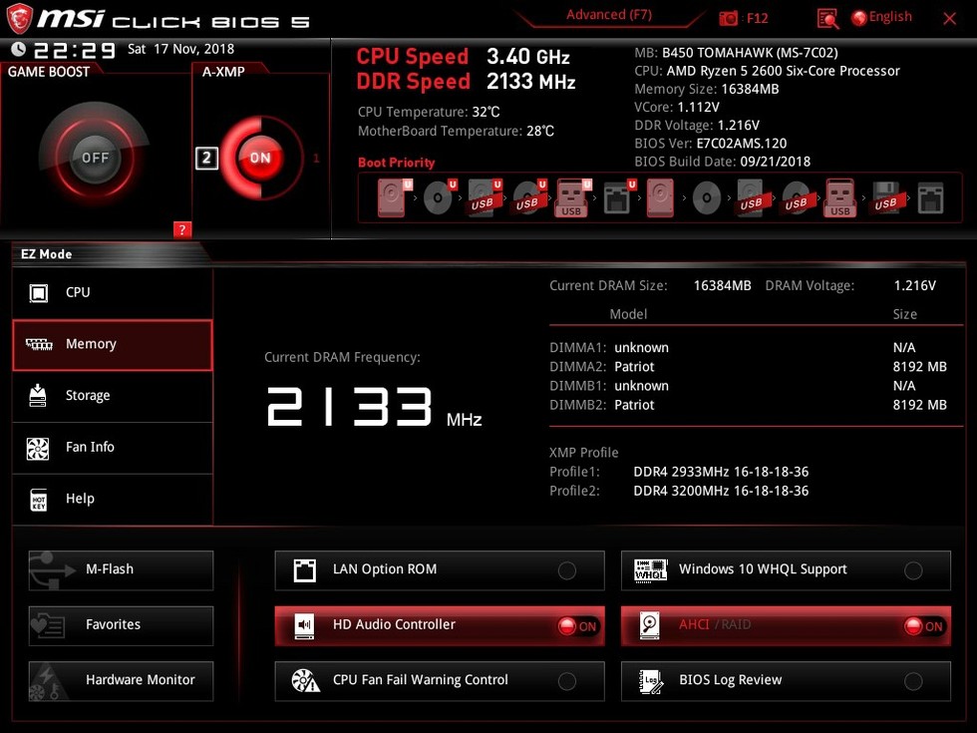Switch to Advanced (F7) mode
This screenshot has height=733, width=977.
(x=609, y=15)
